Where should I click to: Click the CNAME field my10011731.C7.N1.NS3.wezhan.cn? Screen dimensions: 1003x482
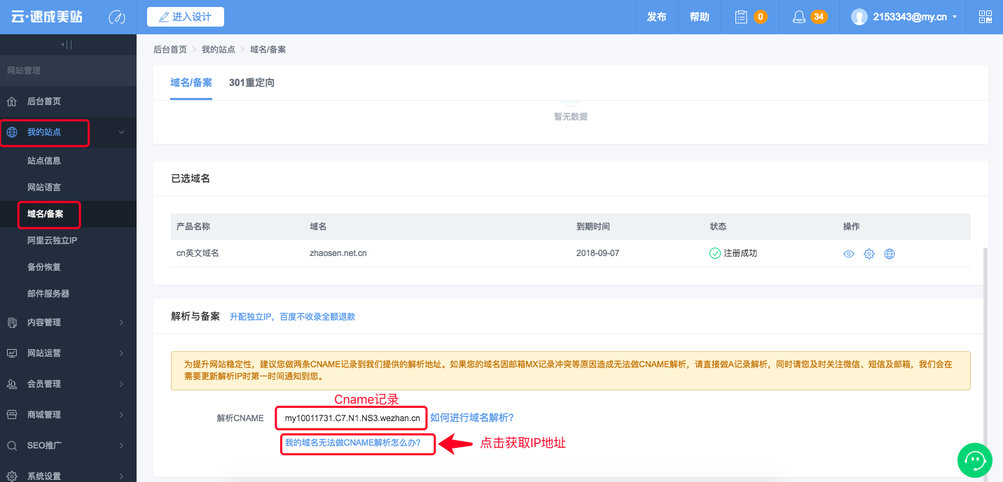352,418
